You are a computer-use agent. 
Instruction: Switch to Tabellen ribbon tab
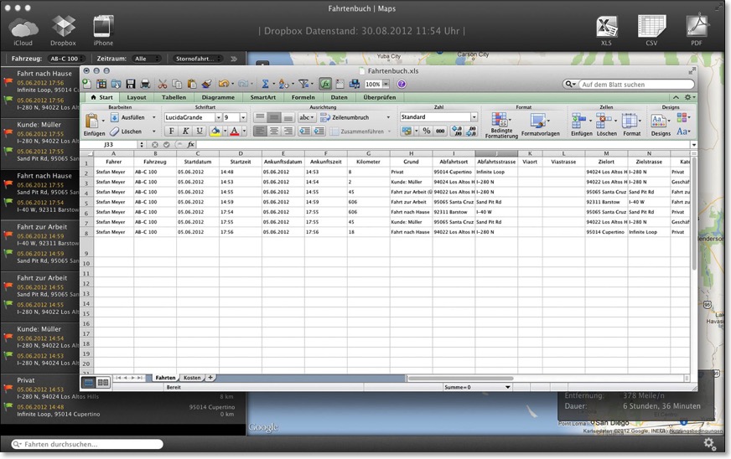click(x=174, y=97)
